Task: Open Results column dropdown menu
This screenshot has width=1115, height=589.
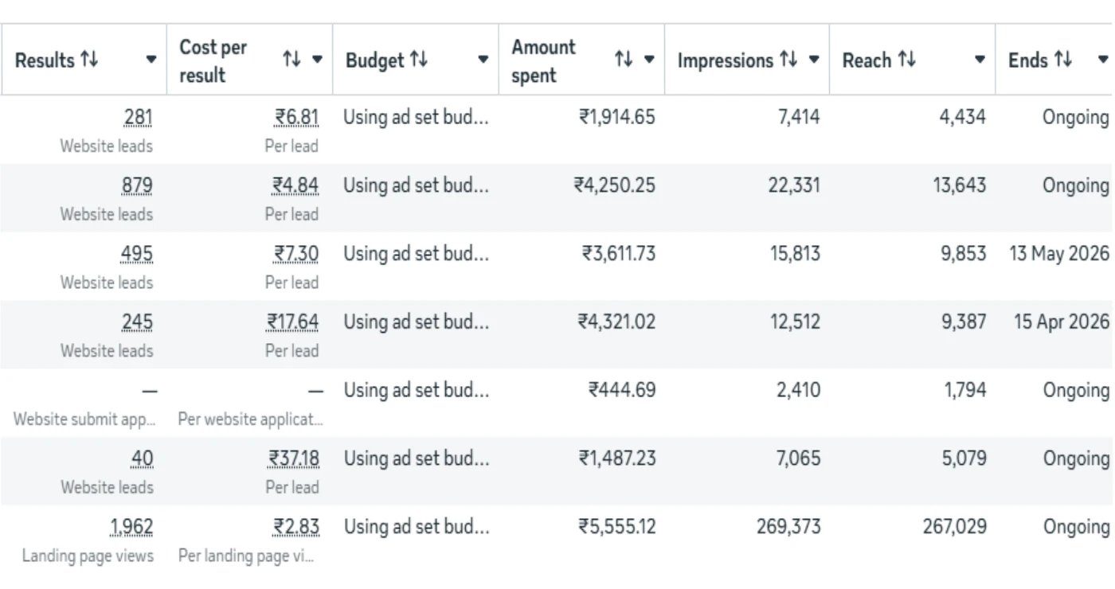Action: pyautogui.click(x=151, y=60)
